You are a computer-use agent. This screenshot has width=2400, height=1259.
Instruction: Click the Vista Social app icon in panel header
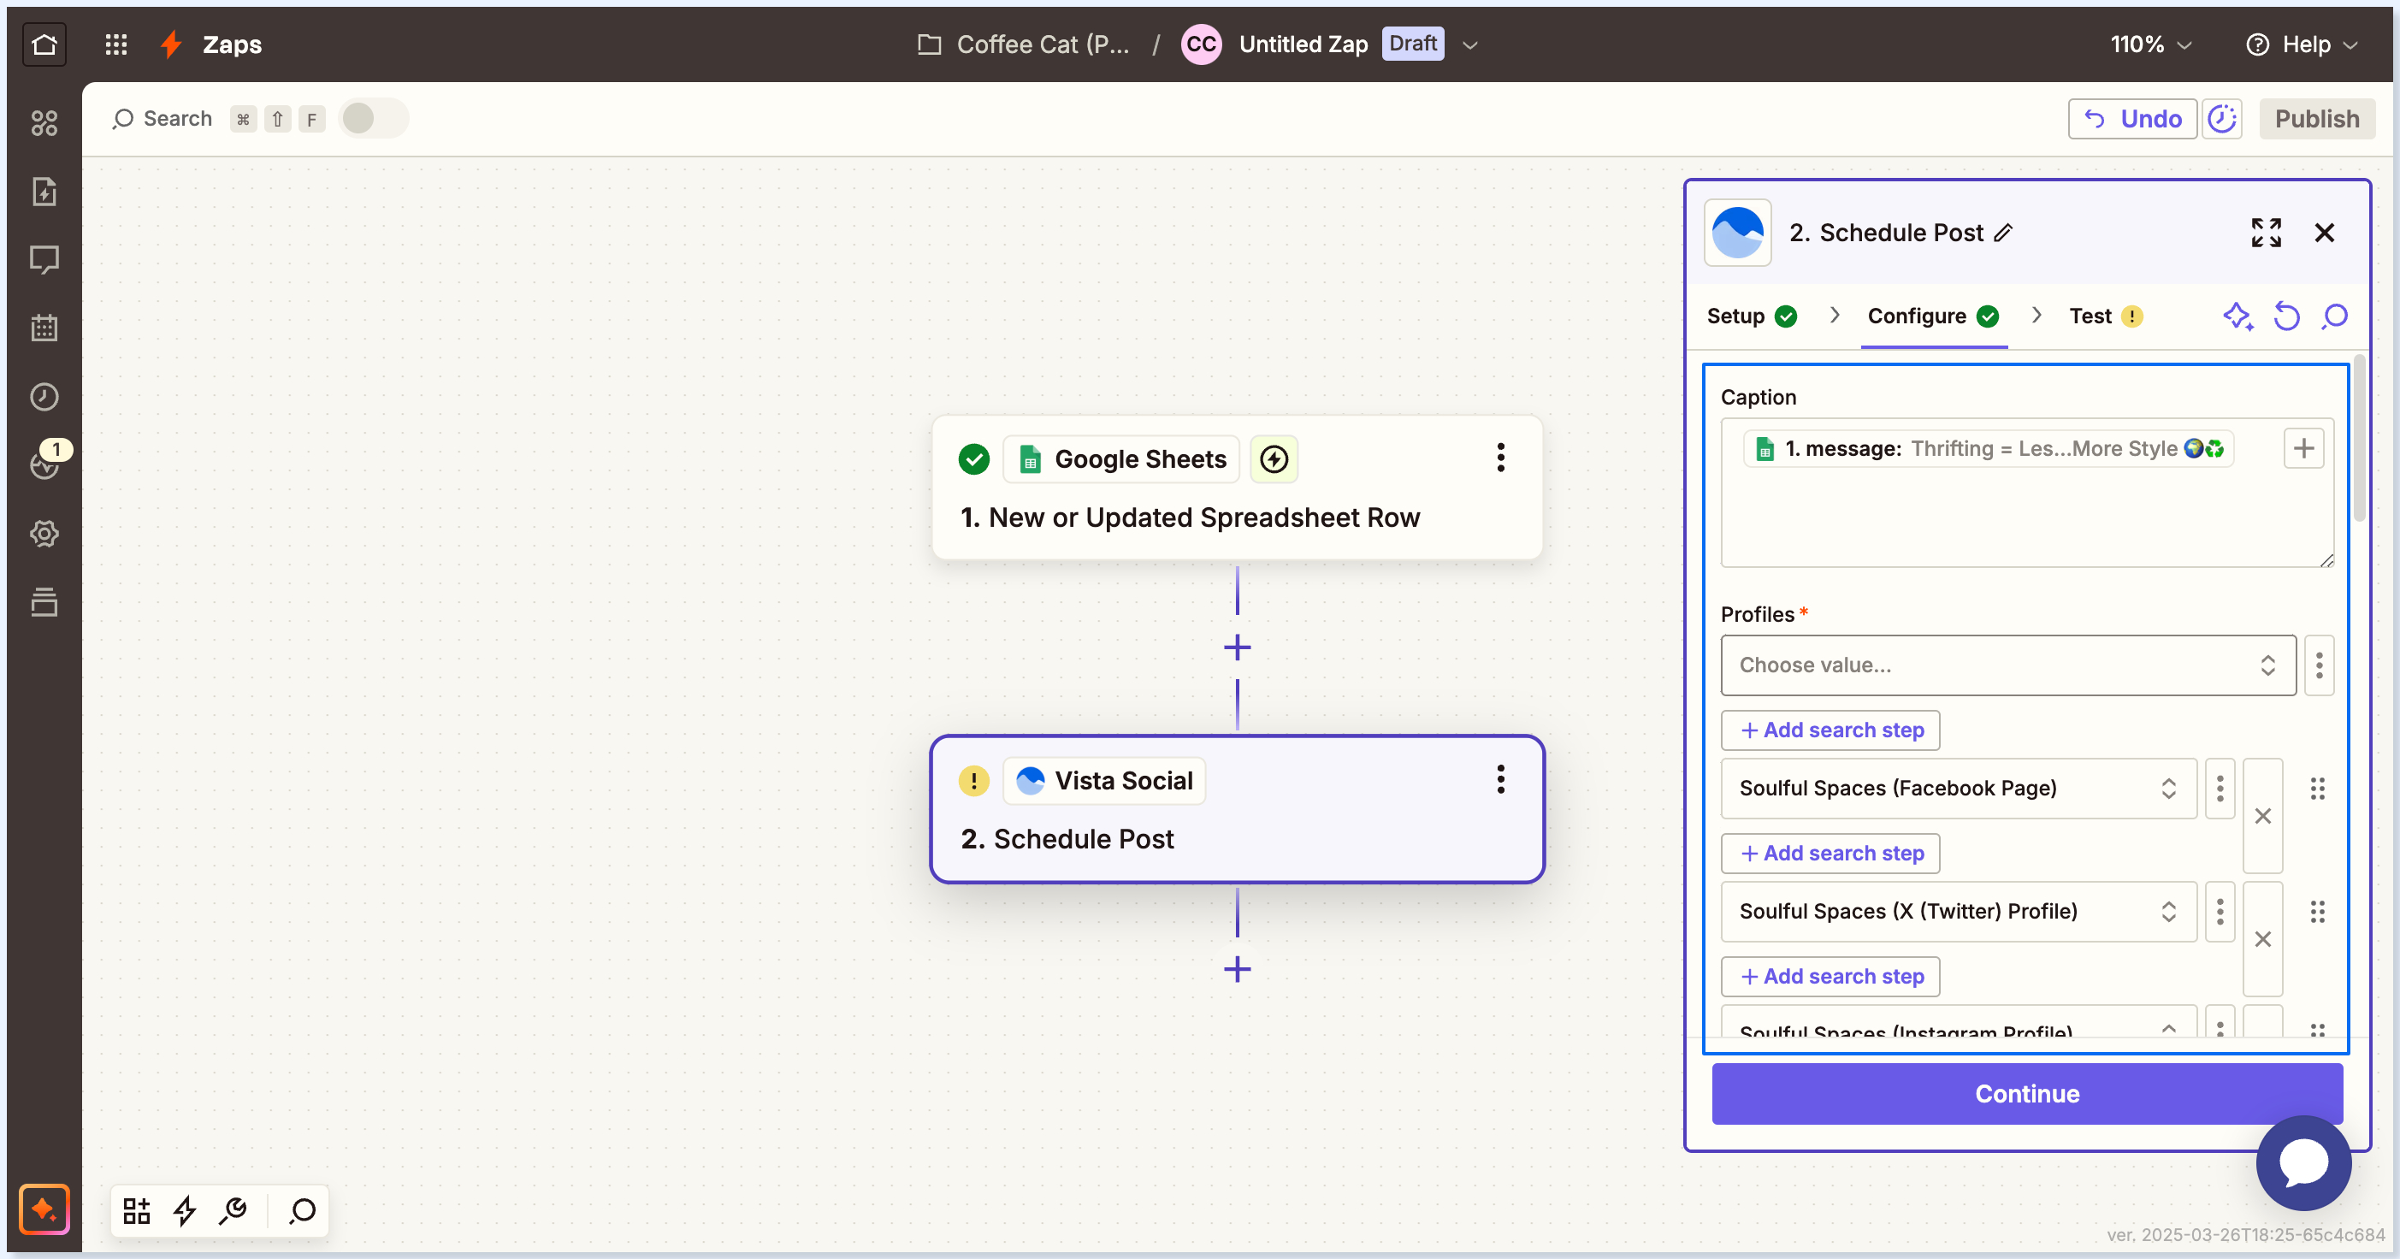1738,232
